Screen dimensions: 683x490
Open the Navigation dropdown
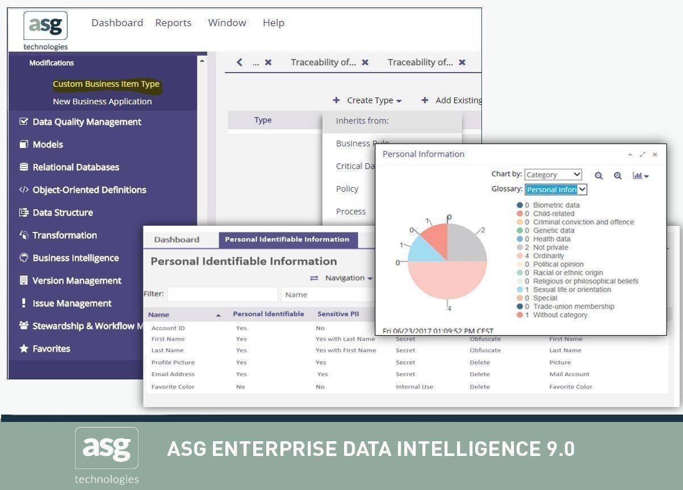349,278
